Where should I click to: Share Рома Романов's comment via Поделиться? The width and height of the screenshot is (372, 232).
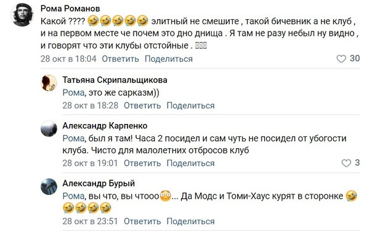click(169, 59)
